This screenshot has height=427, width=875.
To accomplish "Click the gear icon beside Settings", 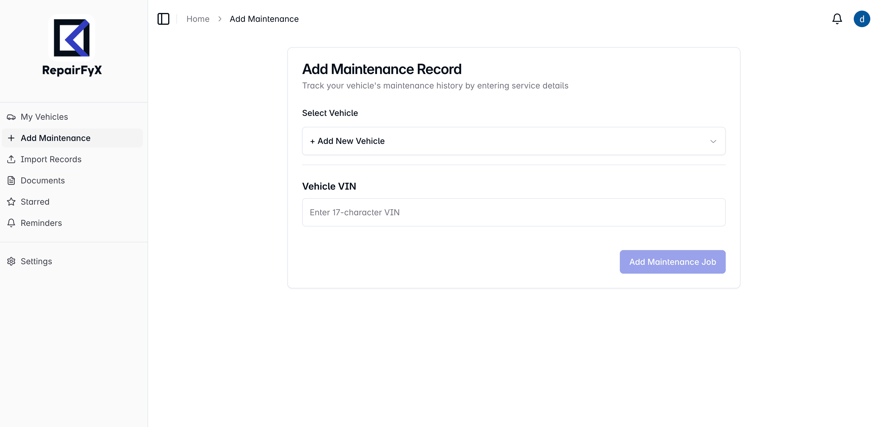I will [x=11, y=261].
